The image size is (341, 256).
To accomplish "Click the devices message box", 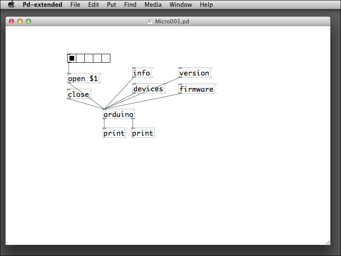I will click(x=148, y=89).
